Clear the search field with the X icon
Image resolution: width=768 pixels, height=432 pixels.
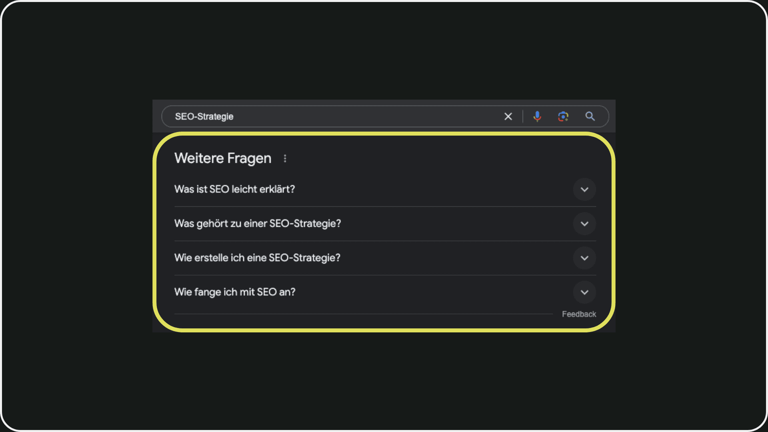coord(508,116)
